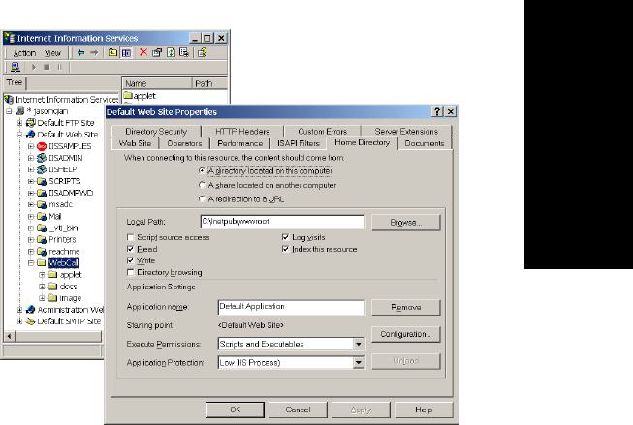633x425 pixels.
Task: Toggle the Write permission checkbox
Action: [x=131, y=260]
